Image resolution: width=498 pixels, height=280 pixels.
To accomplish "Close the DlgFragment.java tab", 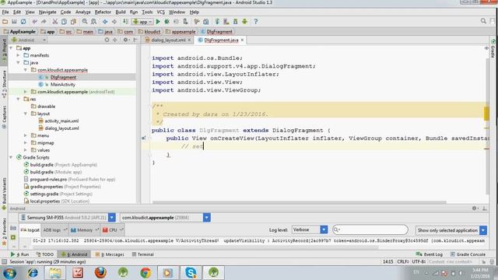I will point(242,40).
